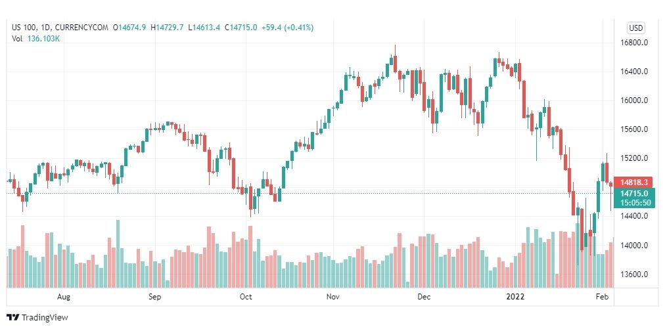Click the Dec label on time axis
Image resolution: width=665 pixels, height=329 pixels.
pos(424,296)
